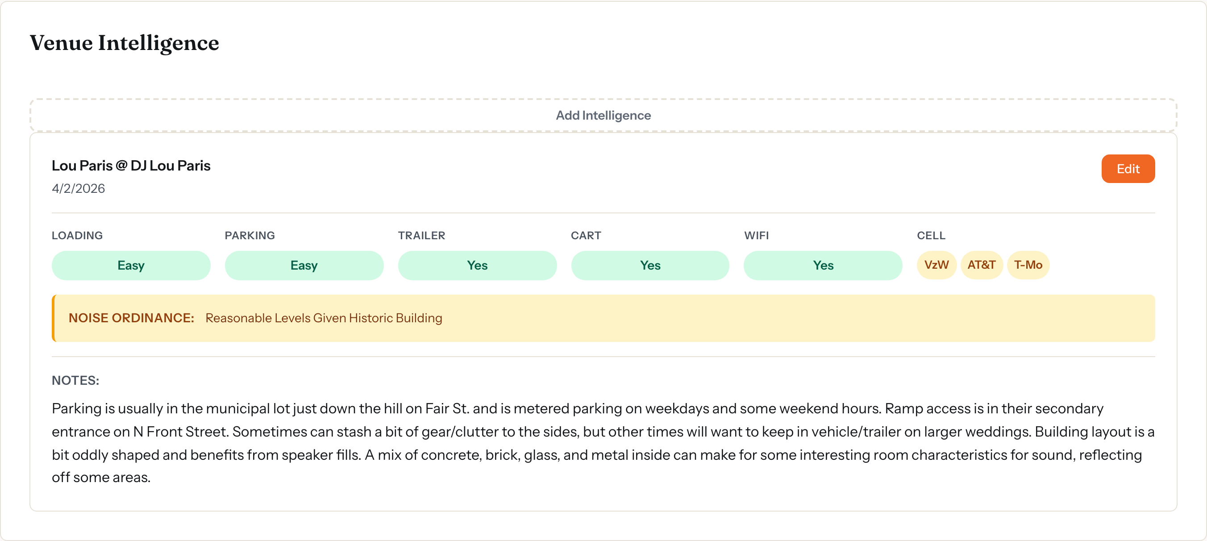
Task: Click the Parking Easy badge
Action: [x=304, y=265]
